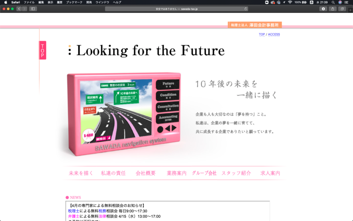Show Safari downloads

click(323, 9)
